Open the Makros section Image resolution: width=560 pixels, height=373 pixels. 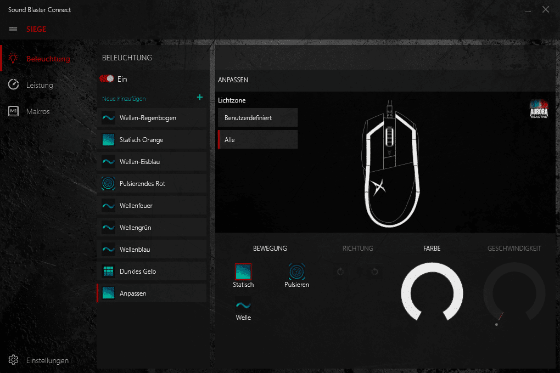[38, 111]
